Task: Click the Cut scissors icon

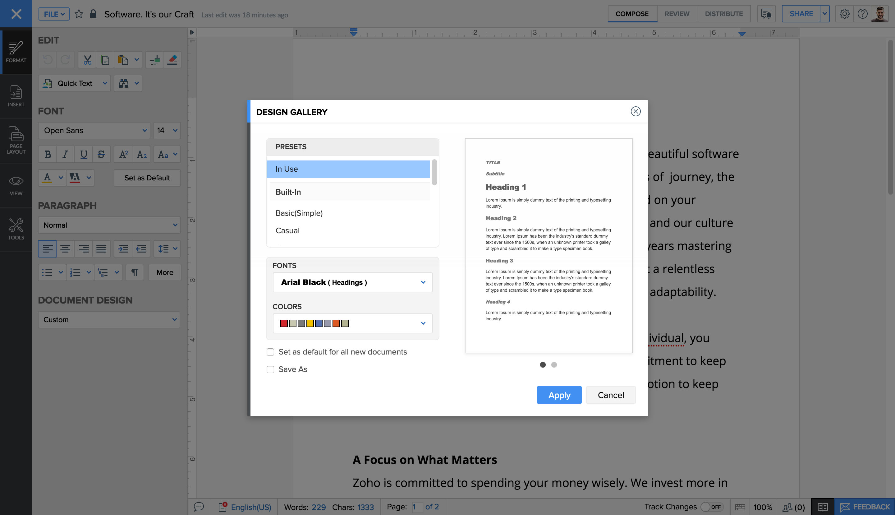Action: pos(87,60)
